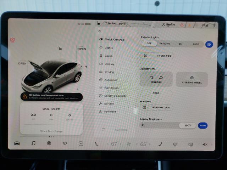Adjust STEERING WHEEL button
This screenshot has height=170, width=227.
click(192, 80)
